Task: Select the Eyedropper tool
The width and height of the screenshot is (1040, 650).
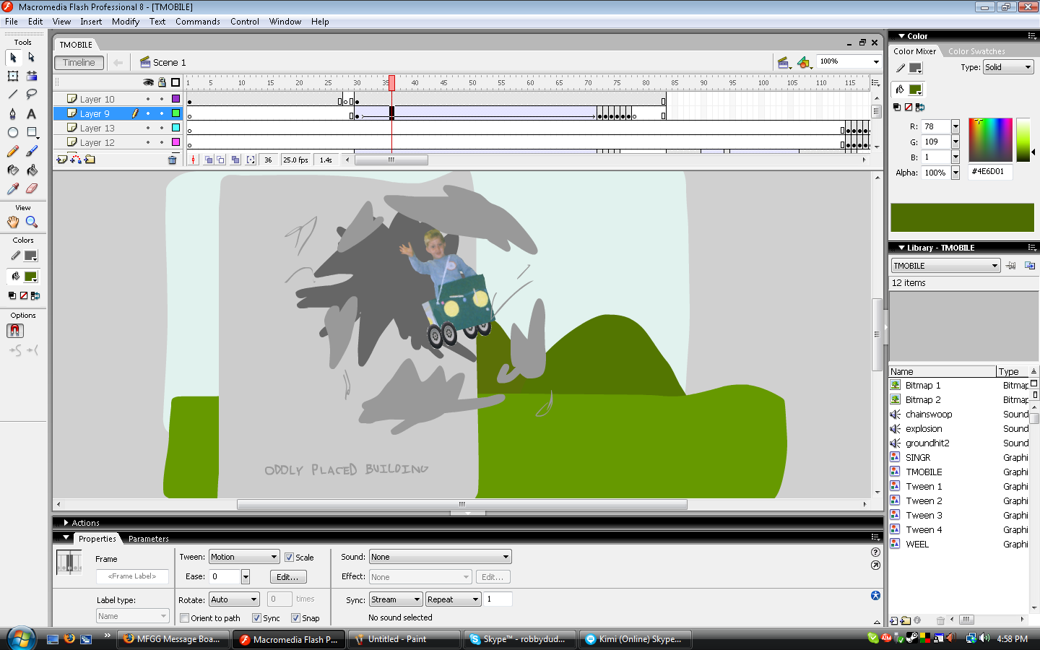Action: point(13,188)
